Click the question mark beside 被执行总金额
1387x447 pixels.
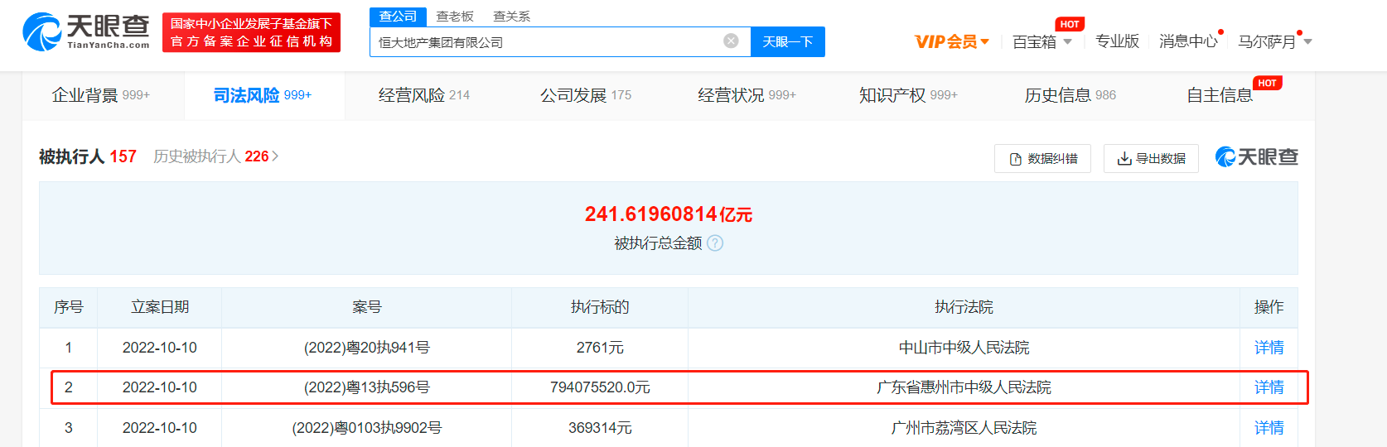(x=715, y=243)
